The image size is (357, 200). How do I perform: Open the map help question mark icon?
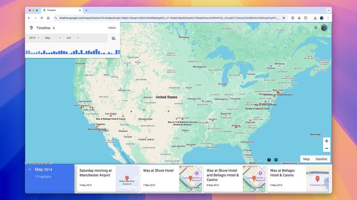tap(269, 160)
